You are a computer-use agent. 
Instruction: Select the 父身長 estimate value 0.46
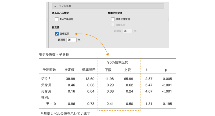tap(71, 85)
